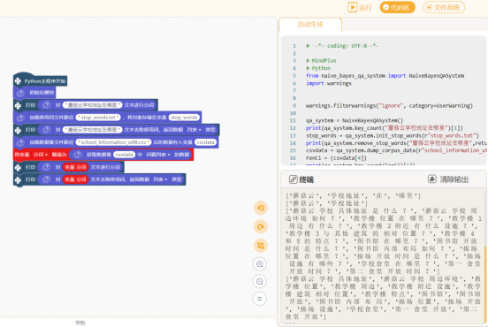The width and height of the screenshot is (488, 327).
Task: Select the 初始化模块 block
Action: click(34, 93)
